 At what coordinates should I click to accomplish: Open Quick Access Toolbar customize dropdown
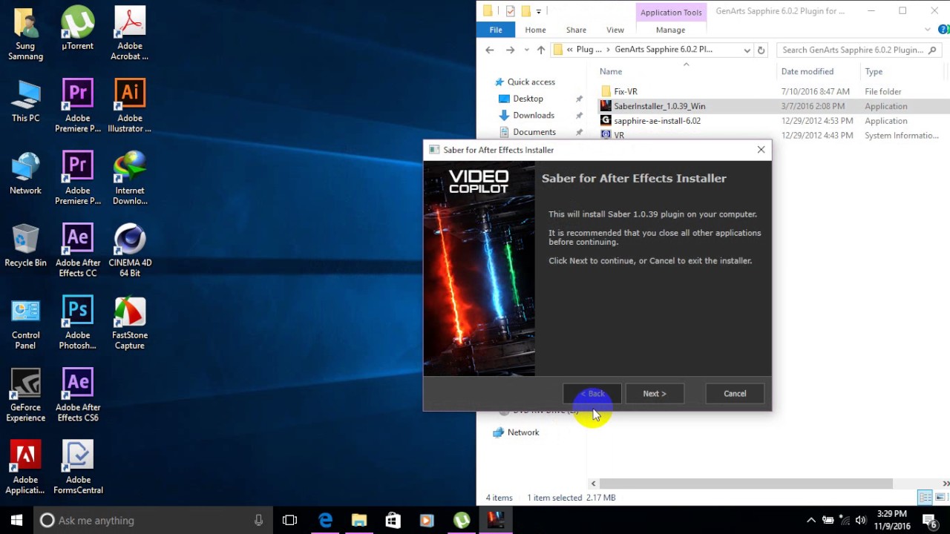coord(540,10)
